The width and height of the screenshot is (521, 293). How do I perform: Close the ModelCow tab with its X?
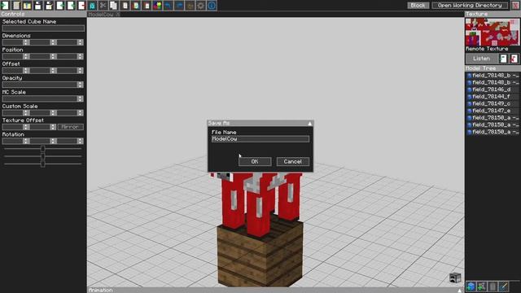coord(118,15)
